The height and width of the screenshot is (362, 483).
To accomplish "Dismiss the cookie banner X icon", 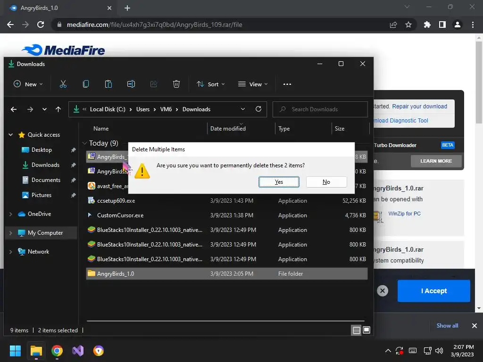I will (383, 291).
